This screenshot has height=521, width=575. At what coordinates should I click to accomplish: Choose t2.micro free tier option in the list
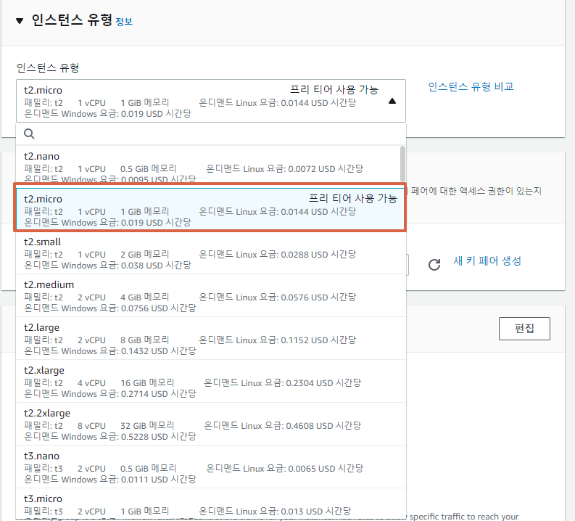(x=211, y=210)
